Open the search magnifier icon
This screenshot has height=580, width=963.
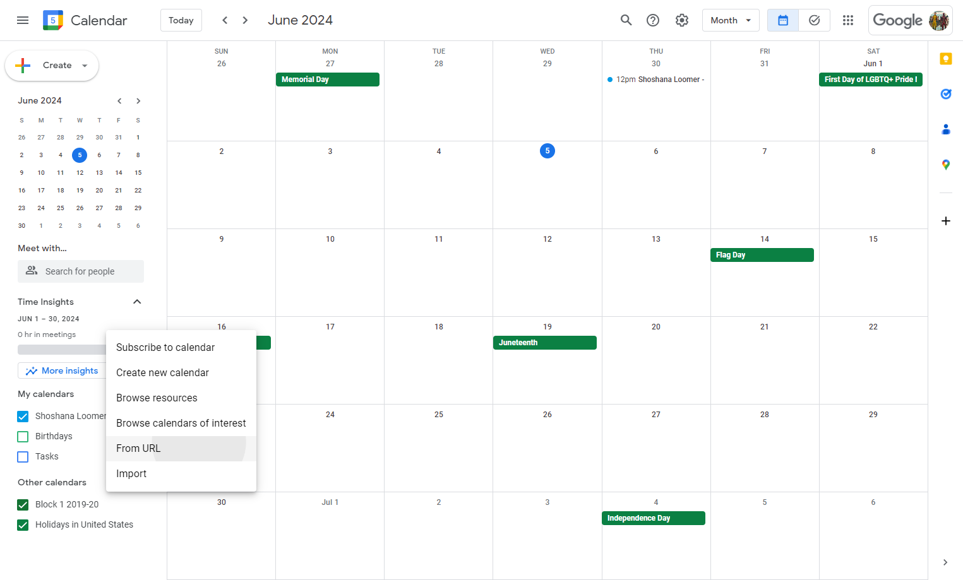click(626, 20)
